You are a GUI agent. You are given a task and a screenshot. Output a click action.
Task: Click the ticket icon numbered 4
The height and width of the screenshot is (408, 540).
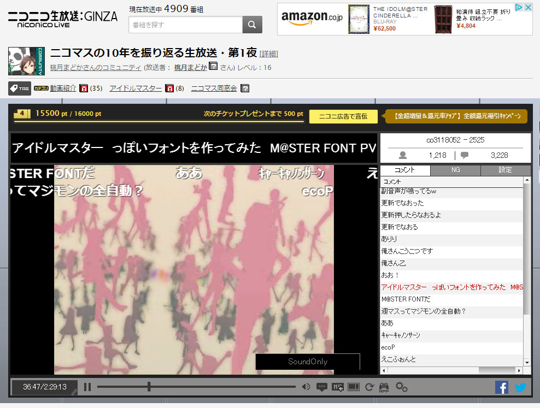22,114
